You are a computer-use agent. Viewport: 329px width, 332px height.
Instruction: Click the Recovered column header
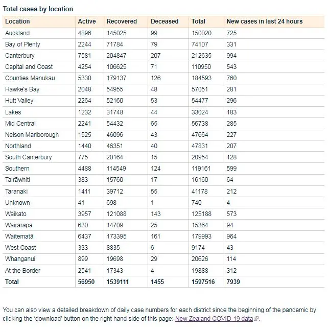pyautogui.click(x=122, y=21)
